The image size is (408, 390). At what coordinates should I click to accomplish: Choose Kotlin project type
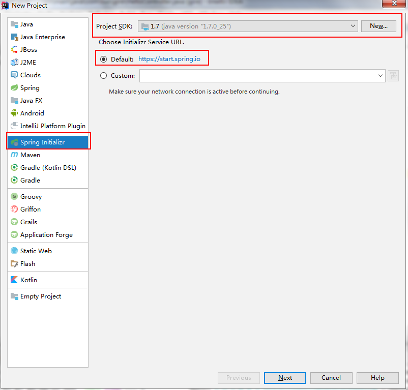click(28, 280)
